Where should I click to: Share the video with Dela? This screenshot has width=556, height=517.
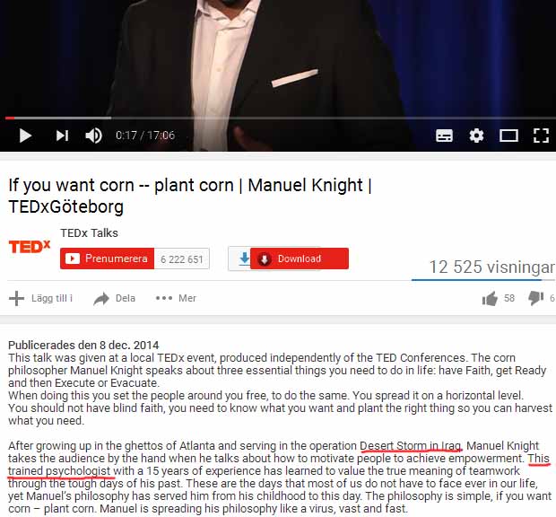click(114, 298)
